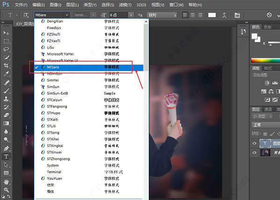This screenshot has width=280, height=200.
Task: Select the Zoom tool
Action: pos(6,190)
